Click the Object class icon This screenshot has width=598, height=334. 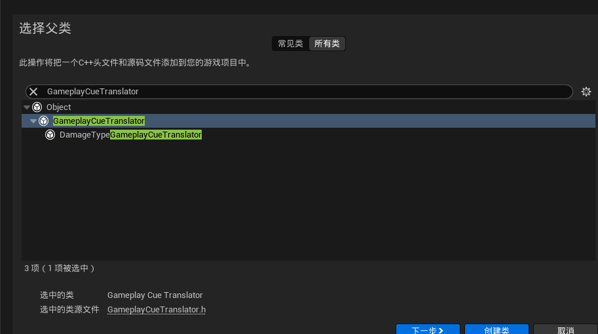[x=37, y=107]
